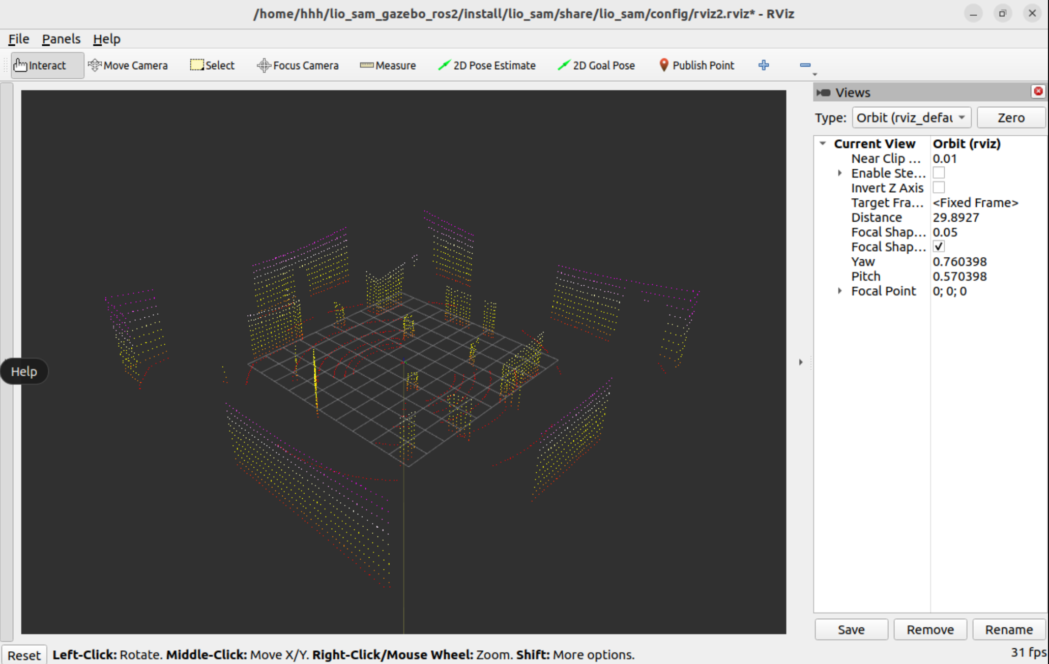The width and height of the screenshot is (1049, 664).
Task: Enable the Publish Point tool
Action: pos(696,66)
